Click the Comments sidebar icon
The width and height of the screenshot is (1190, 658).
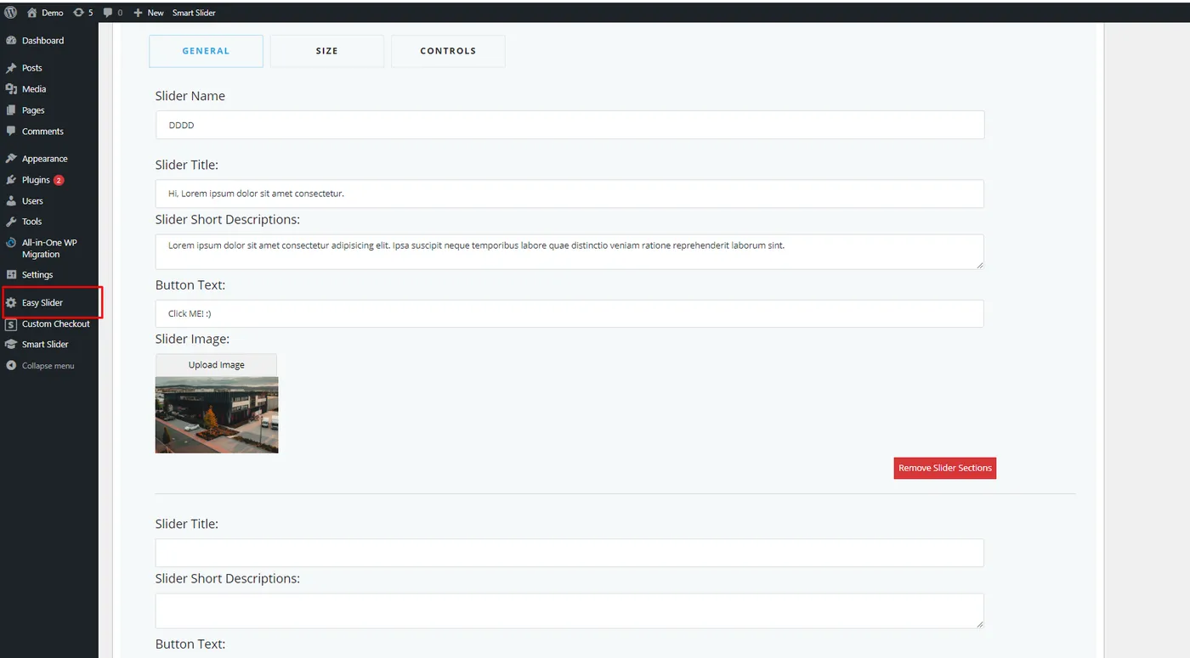pos(11,132)
